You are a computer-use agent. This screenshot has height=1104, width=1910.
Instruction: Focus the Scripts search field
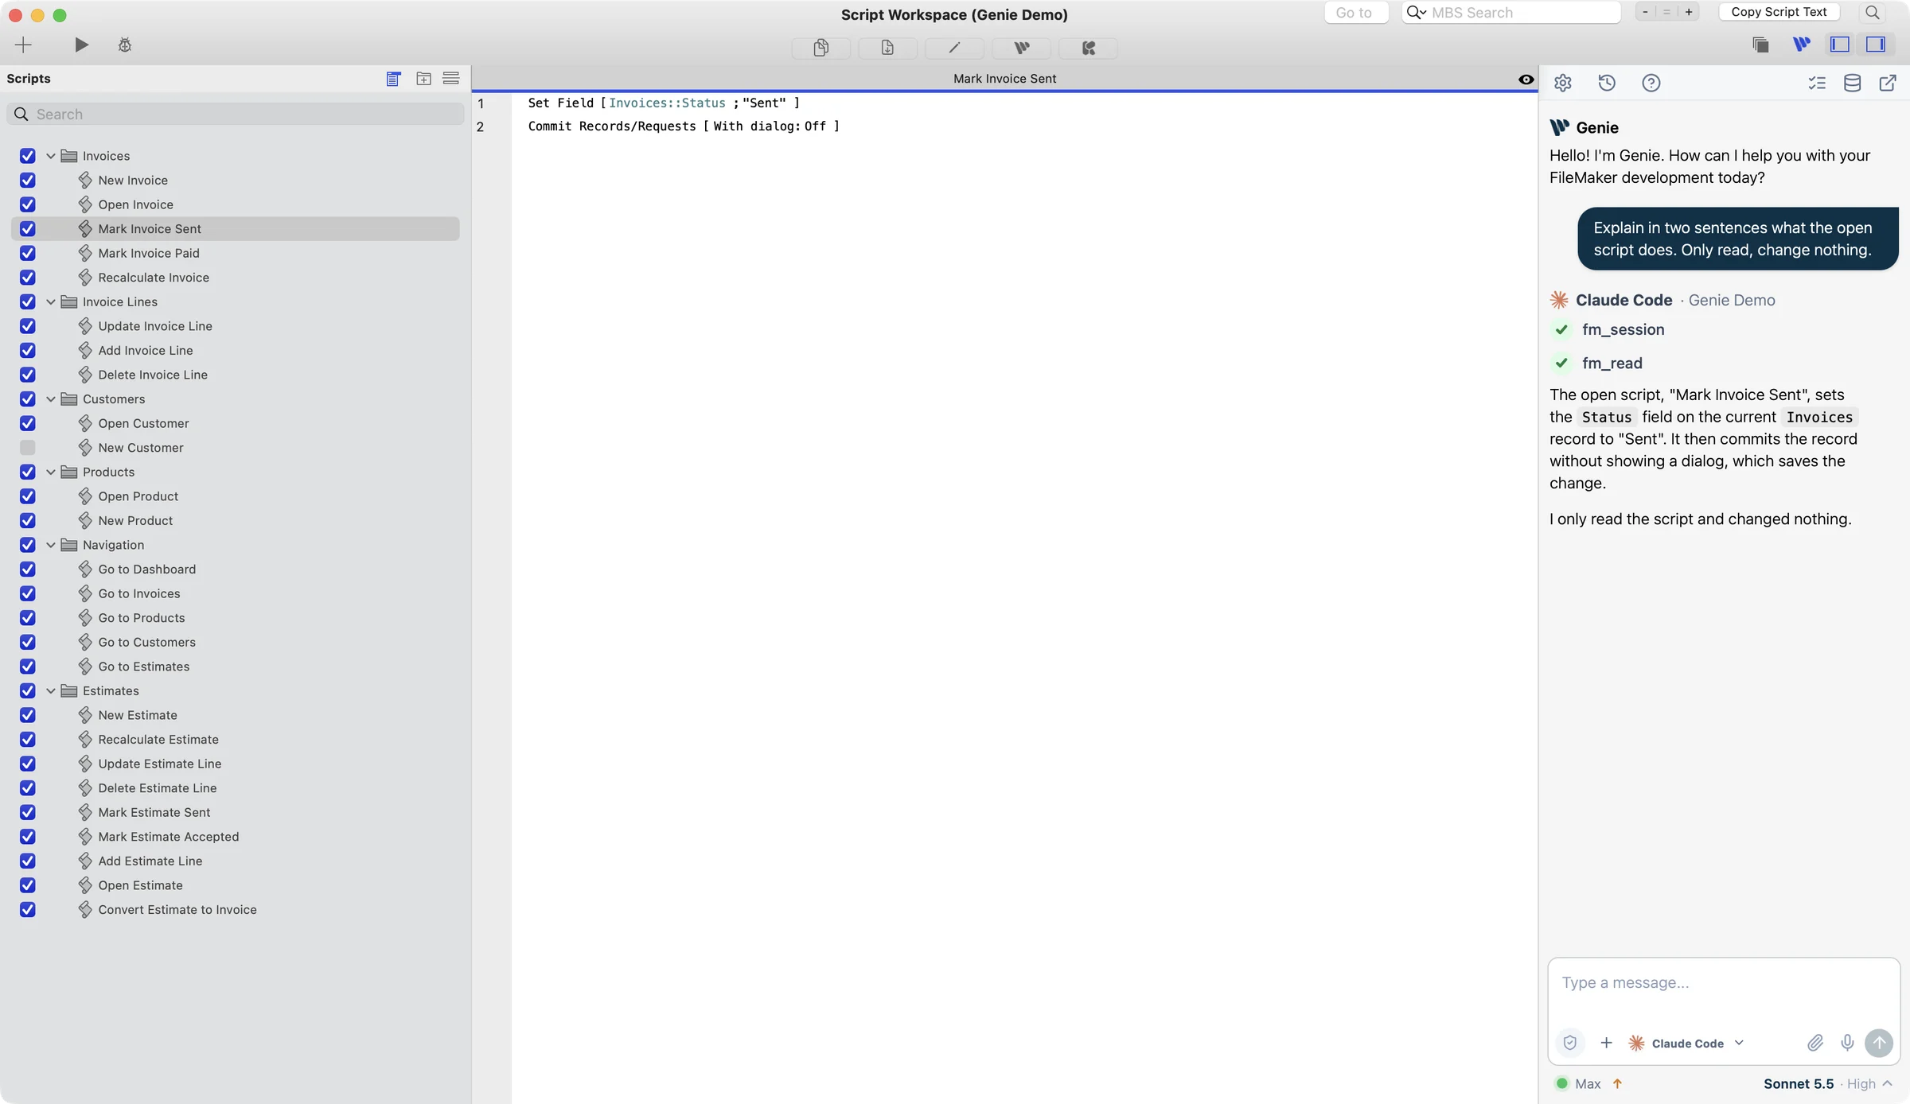point(236,114)
